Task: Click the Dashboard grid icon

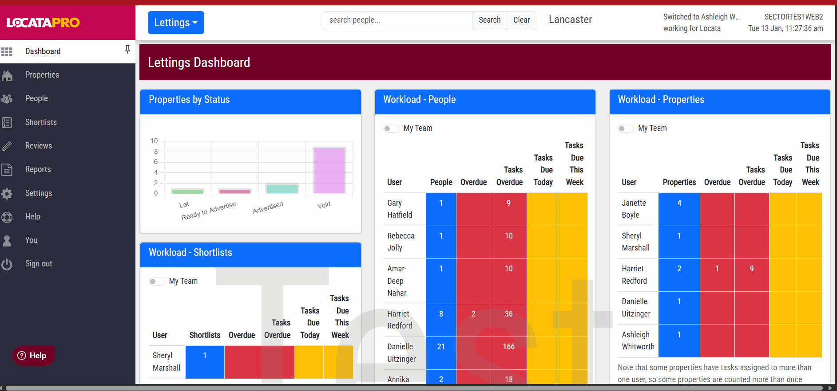Action: [x=7, y=51]
